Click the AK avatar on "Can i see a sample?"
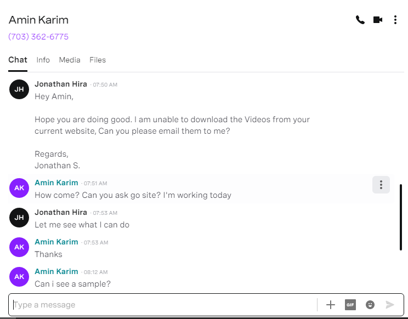 (x=19, y=277)
